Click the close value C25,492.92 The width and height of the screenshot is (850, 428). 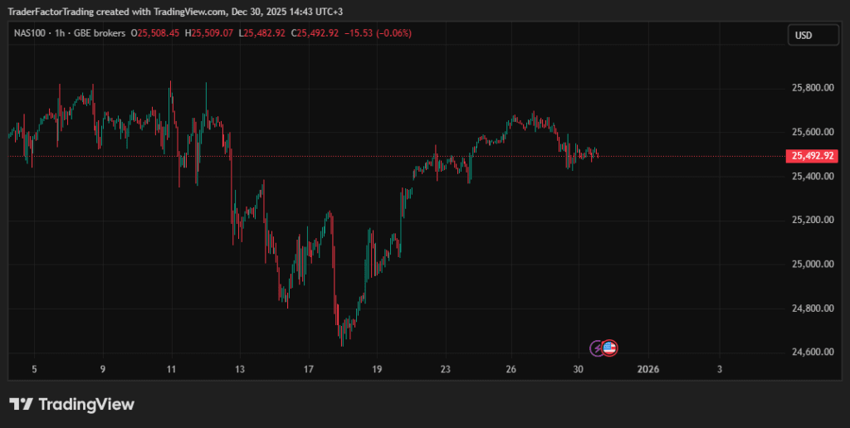[x=315, y=33]
